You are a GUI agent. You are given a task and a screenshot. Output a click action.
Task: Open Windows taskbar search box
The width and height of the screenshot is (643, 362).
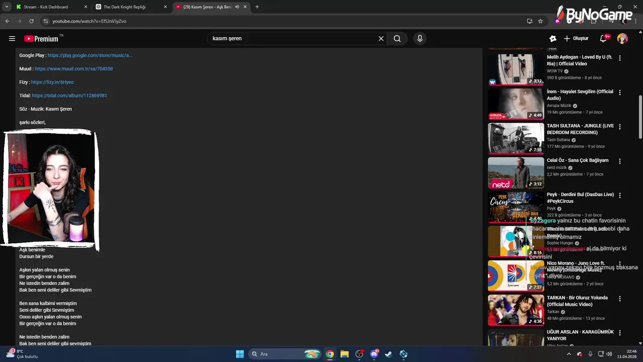coord(285,354)
